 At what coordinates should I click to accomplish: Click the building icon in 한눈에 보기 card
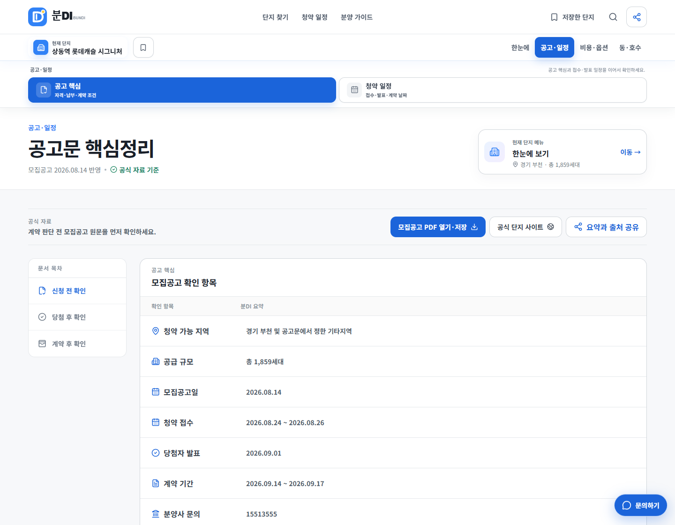coord(495,152)
